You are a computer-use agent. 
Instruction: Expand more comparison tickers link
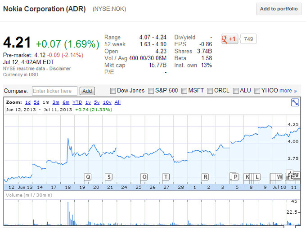coord(288,91)
